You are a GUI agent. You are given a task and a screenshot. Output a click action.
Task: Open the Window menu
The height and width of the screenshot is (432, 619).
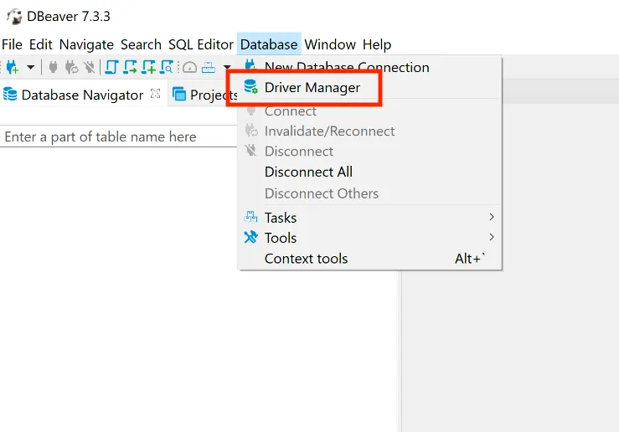click(330, 44)
